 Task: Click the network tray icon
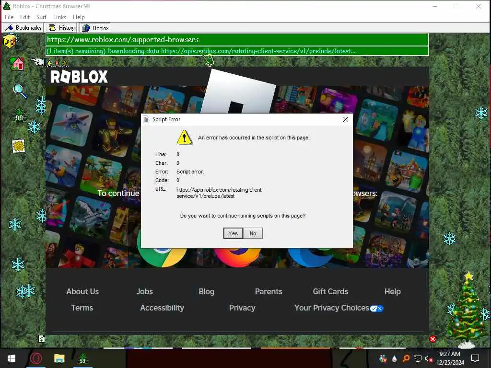418,358
